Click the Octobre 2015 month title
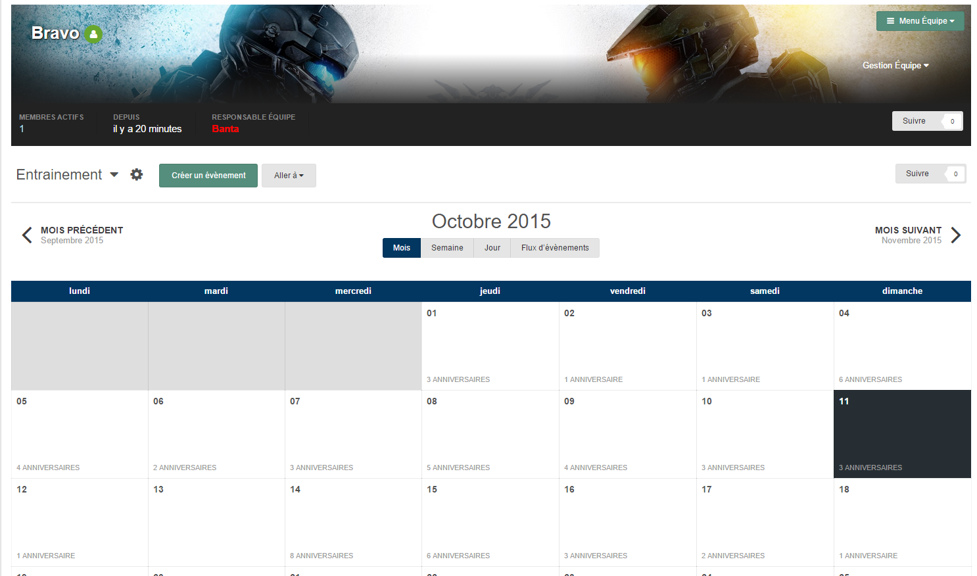 (491, 221)
